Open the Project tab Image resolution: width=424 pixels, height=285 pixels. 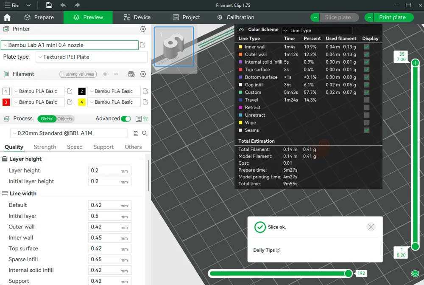pos(187,17)
